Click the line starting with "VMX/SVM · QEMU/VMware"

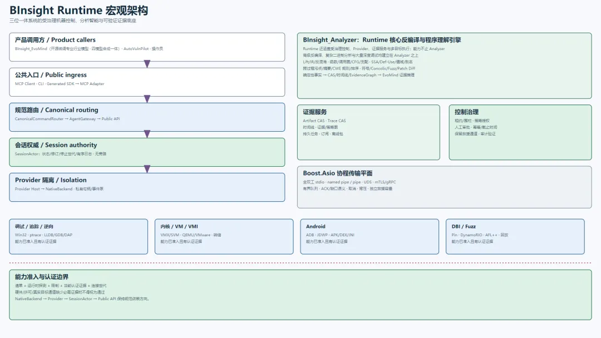click(x=190, y=235)
